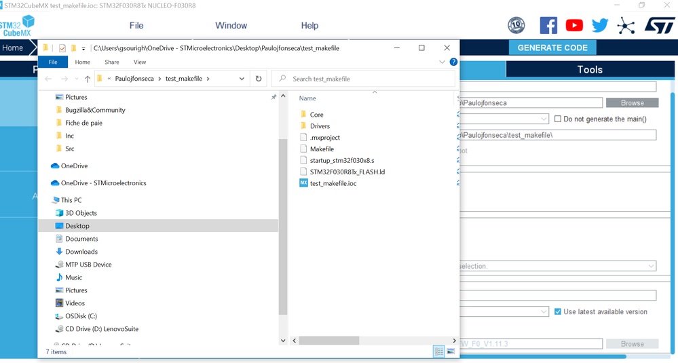The image size is (678, 363).
Task: Expand the address bar history dropdown
Action: tap(242, 79)
